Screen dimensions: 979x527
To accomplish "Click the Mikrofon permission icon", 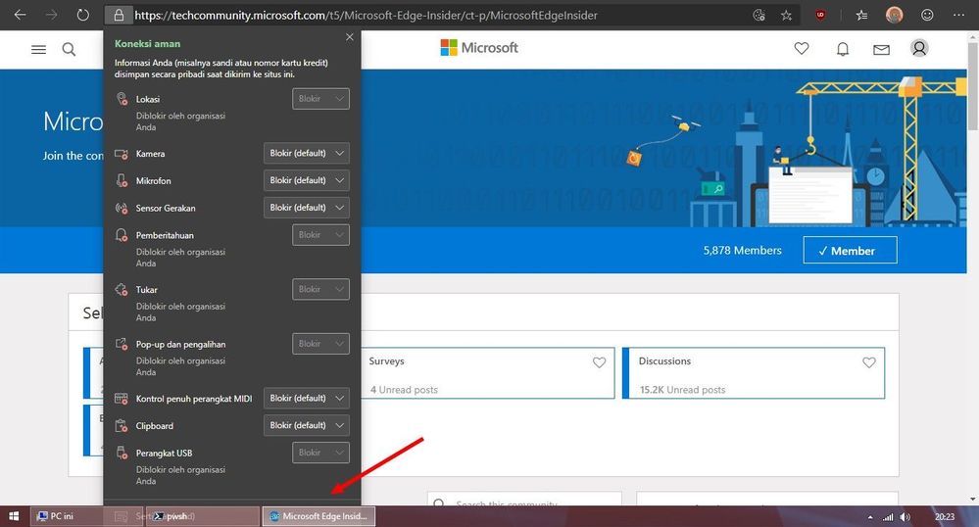I will coord(122,180).
